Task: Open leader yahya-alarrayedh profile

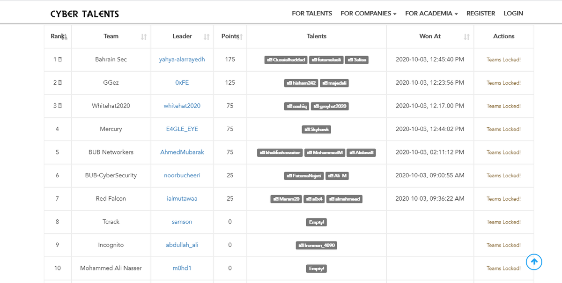Action: point(182,59)
